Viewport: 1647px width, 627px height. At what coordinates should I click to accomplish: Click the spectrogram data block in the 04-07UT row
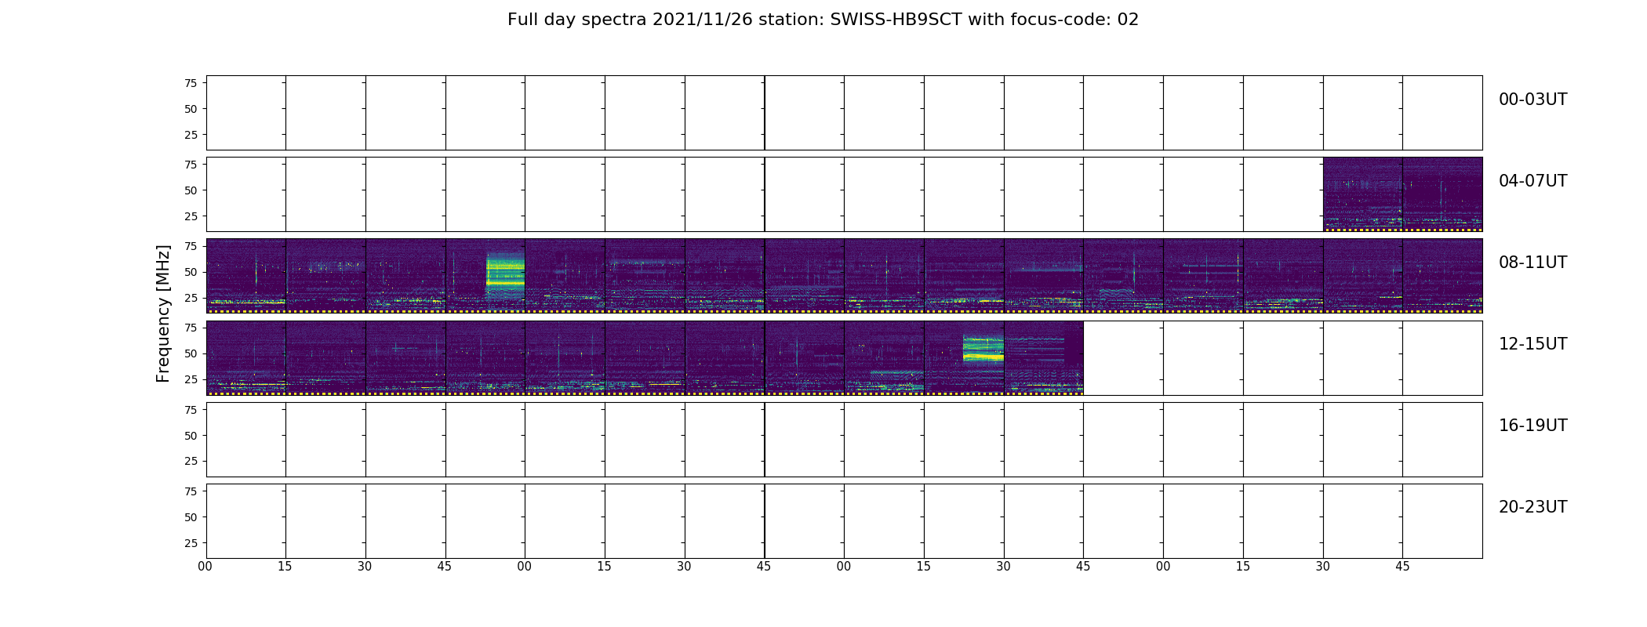point(1402,194)
